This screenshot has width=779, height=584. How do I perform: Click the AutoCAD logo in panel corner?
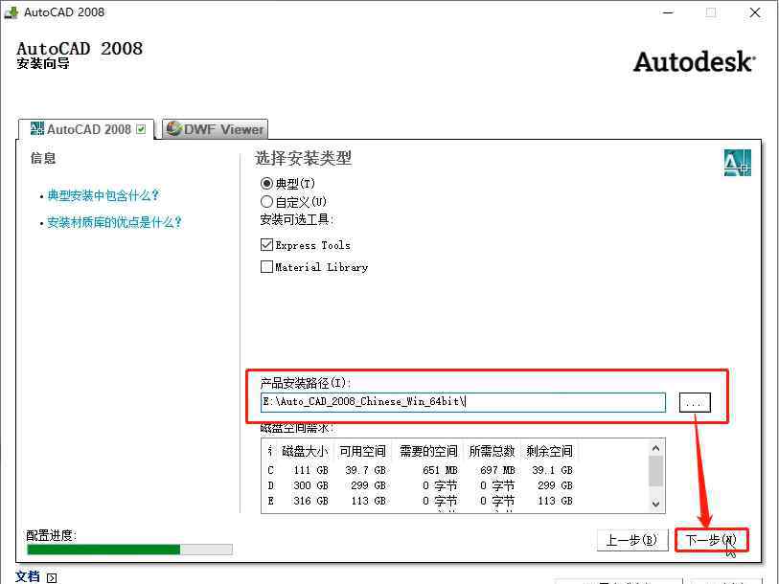(736, 163)
